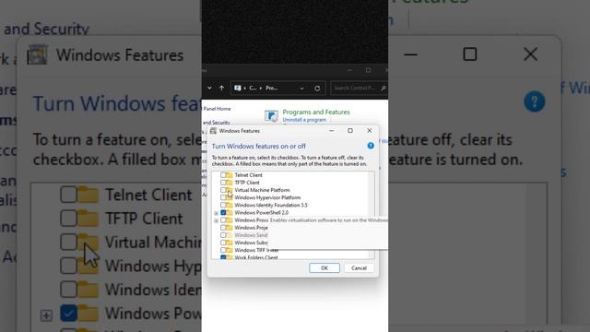Image resolution: width=590 pixels, height=332 pixels.
Task: Close the small Windows Features dialog
Action: click(x=369, y=131)
